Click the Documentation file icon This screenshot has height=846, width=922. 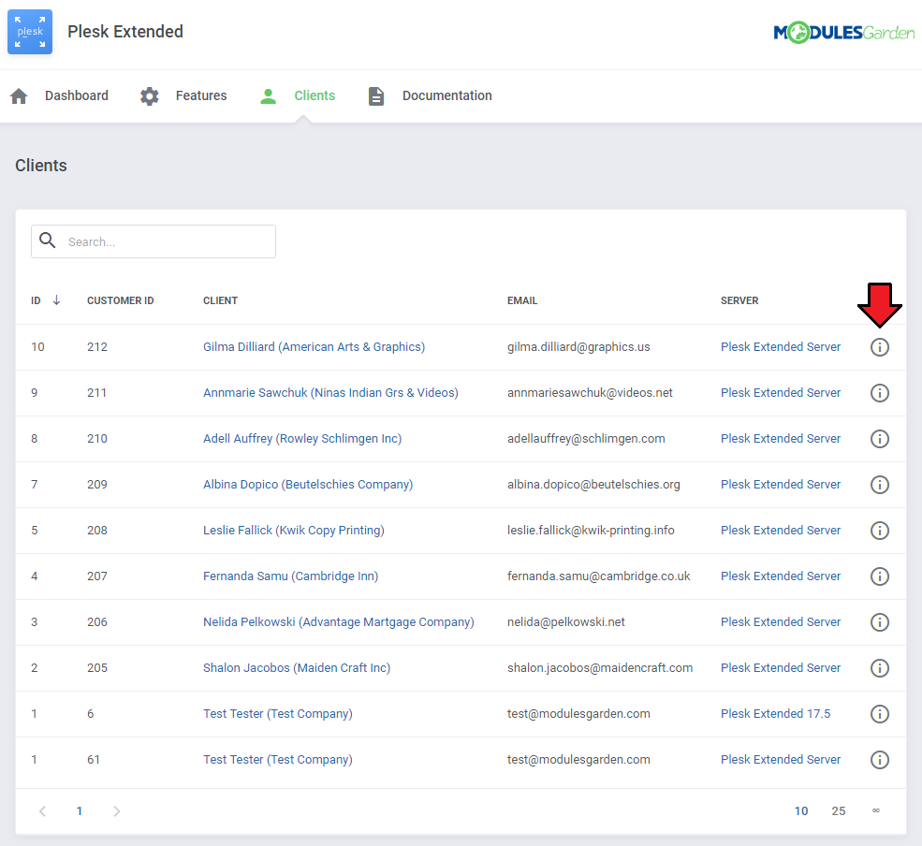(376, 95)
